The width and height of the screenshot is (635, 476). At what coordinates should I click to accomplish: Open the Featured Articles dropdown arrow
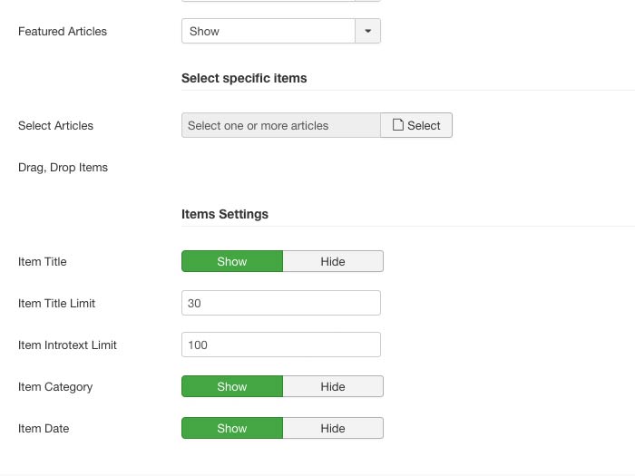pyautogui.click(x=367, y=31)
